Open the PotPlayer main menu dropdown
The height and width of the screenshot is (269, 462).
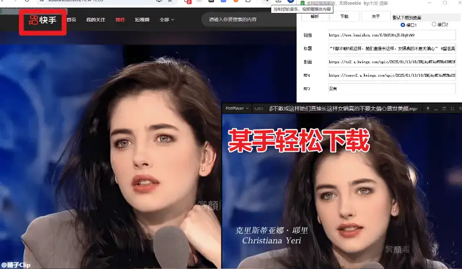236,108
